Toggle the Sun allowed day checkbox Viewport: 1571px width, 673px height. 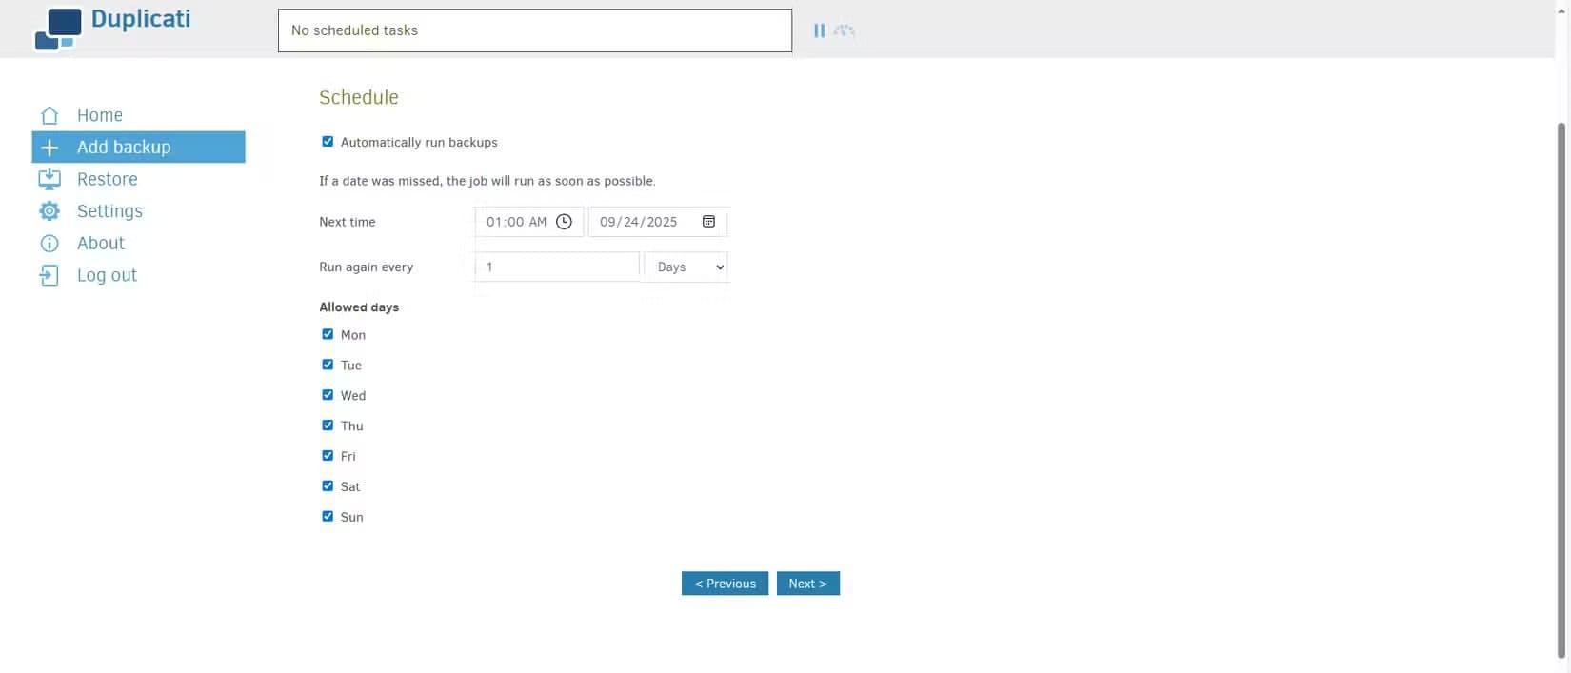328,516
